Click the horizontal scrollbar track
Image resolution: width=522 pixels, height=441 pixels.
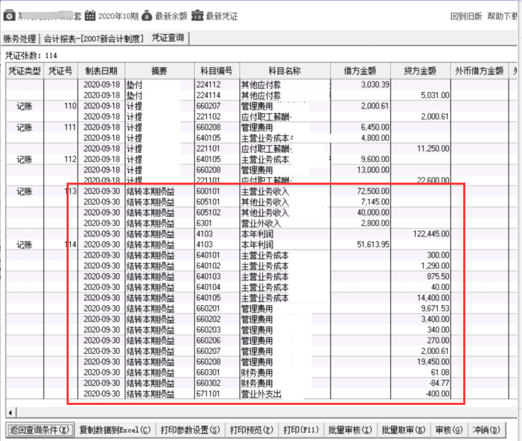[x=266, y=413]
